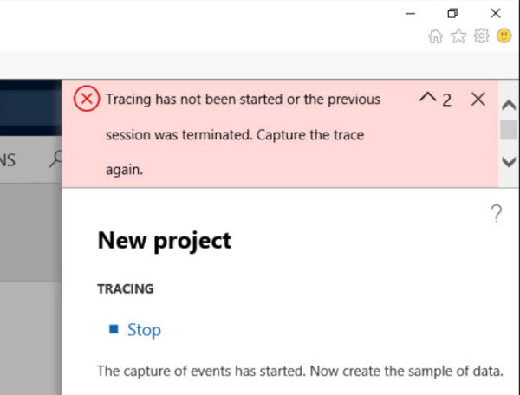The height and width of the screenshot is (395, 520).
Task: Click the smiley feedback icon
Action: tap(504, 36)
